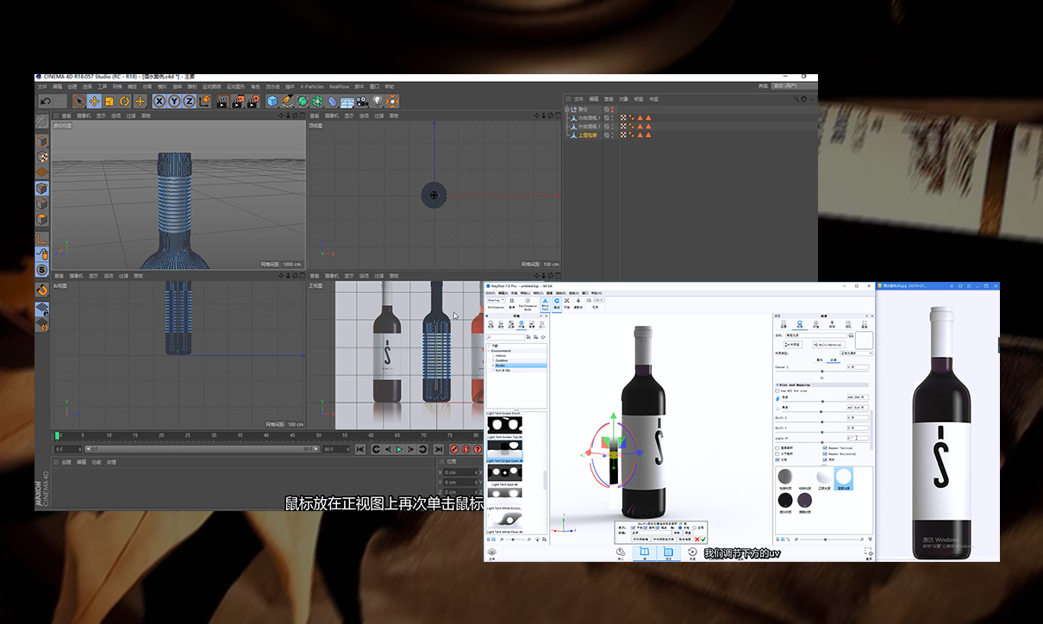Click the Import button in KeyShot bottom toolbar
Image resolution: width=1043 pixels, height=624 pixels.
(621, 552)
